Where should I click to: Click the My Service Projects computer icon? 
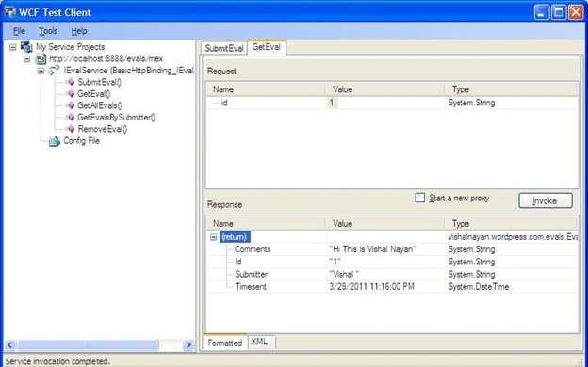[26, 47]
